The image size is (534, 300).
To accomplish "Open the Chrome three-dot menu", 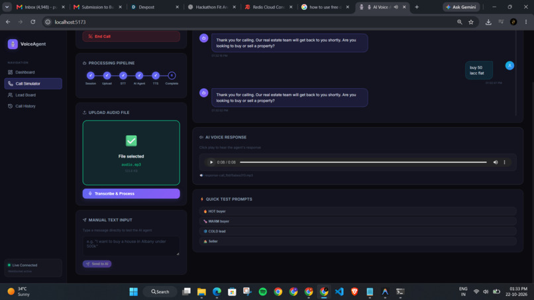I will coord(526,22).
